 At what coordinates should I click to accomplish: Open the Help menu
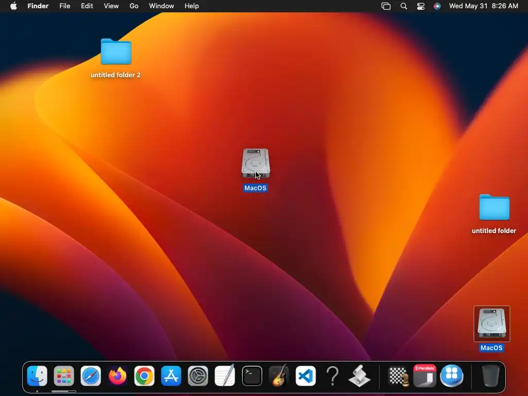pyautogui.click(x=192, y=6)
